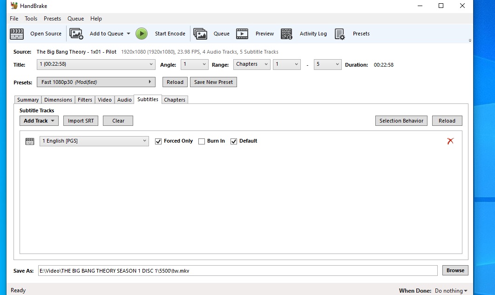
Task: Open the Range Chapters dropdown
Action: pos(251,64)
